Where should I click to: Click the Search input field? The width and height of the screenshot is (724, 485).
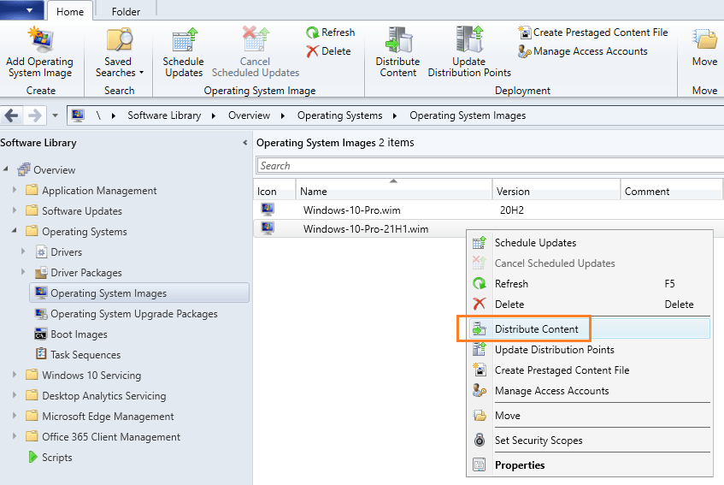coord(490,166)
